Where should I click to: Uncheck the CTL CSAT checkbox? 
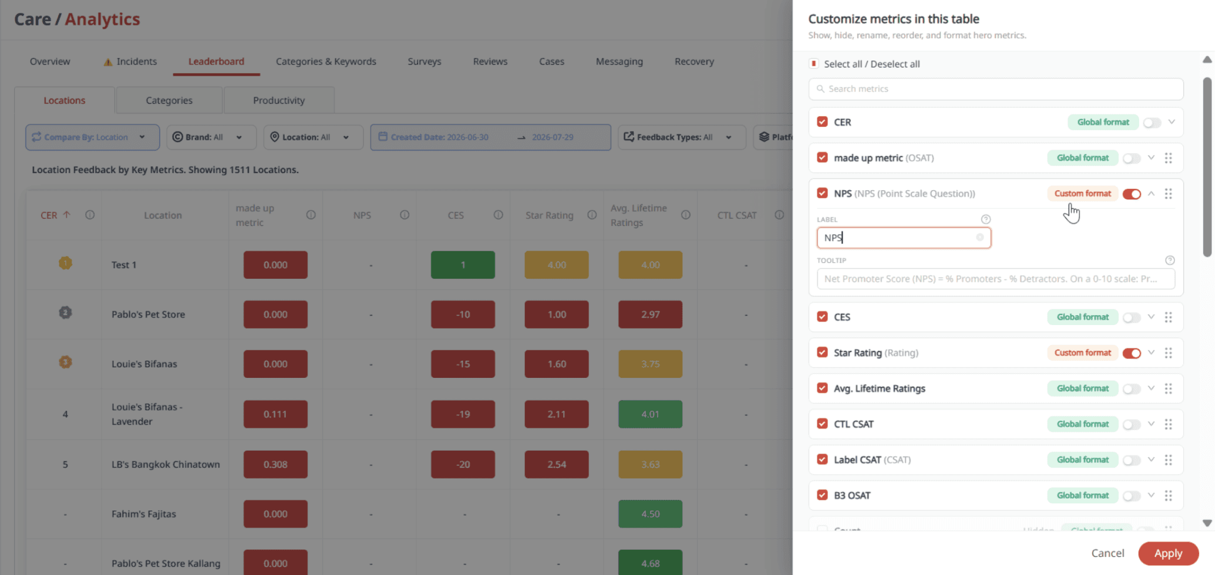pos(822,424)
